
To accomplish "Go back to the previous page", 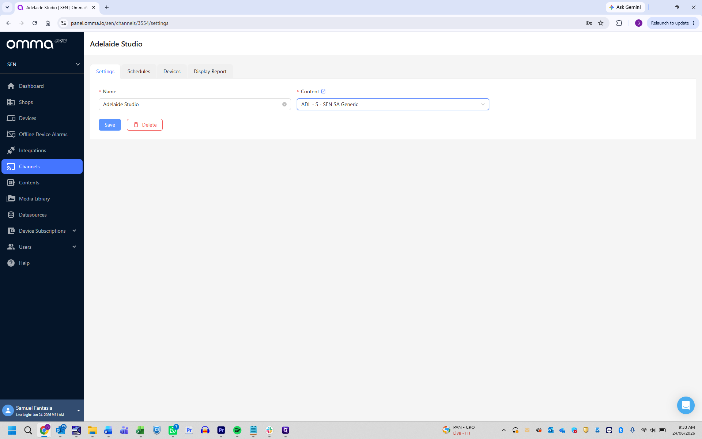I will point(8,23).
